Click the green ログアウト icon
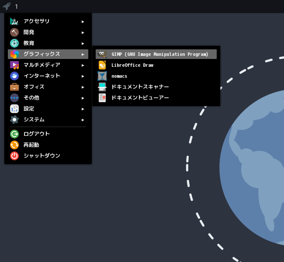 (x=14, y=134)
